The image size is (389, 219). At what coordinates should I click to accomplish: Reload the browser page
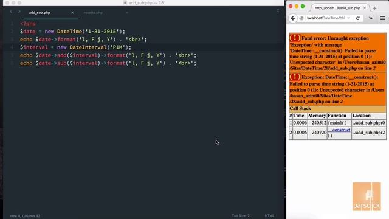tap(358, 18)
